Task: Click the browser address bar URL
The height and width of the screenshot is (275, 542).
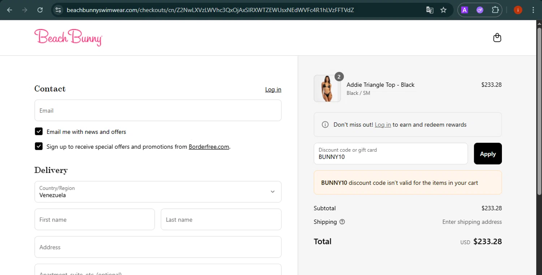Action: point(210,10)
